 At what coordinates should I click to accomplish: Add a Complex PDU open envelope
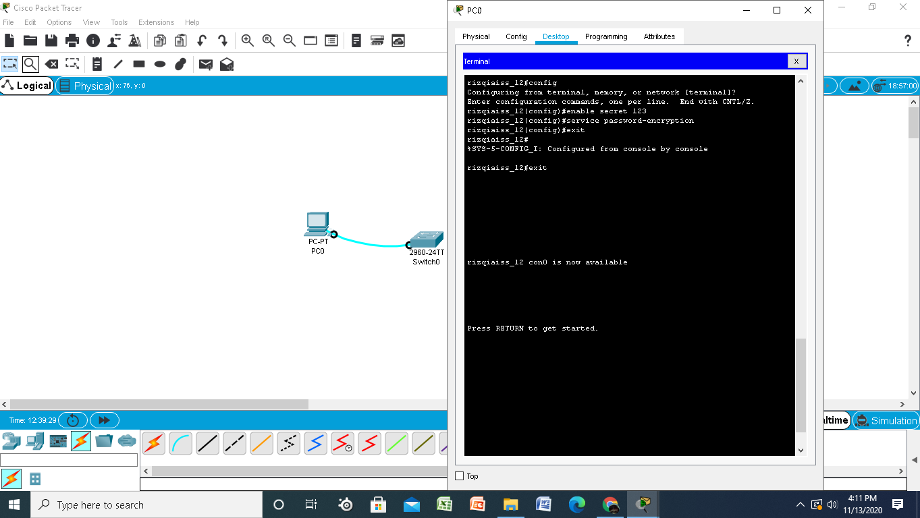point(227,64)
